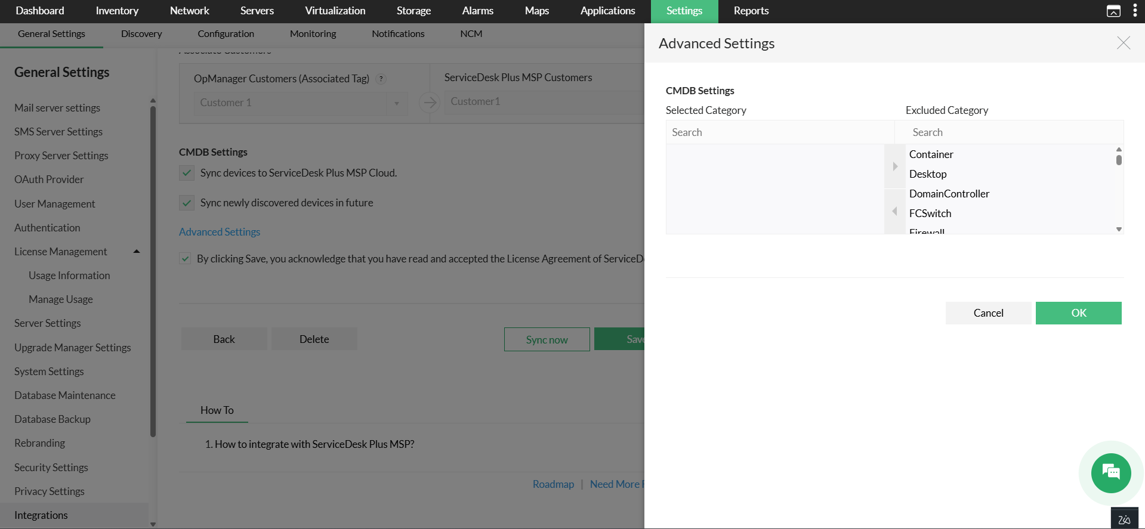This screenshot has width=1145, height=529.
Task: Click the help icon beside Associated Tag
Action: point(381,79)
